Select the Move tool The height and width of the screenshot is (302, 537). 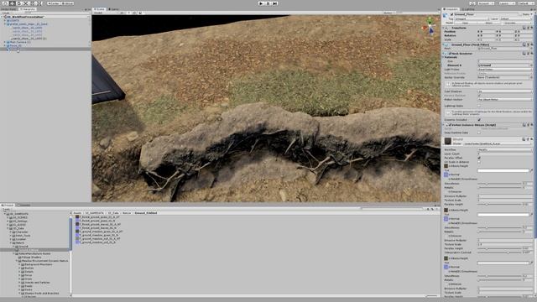pos(12,3)
